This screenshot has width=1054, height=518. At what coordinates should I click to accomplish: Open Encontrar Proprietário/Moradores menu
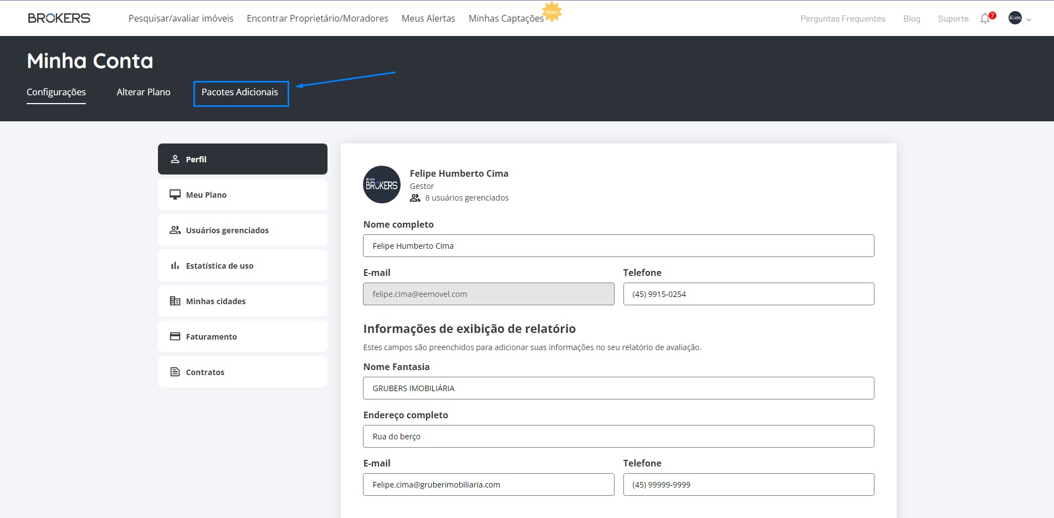[x=318, y=18]
